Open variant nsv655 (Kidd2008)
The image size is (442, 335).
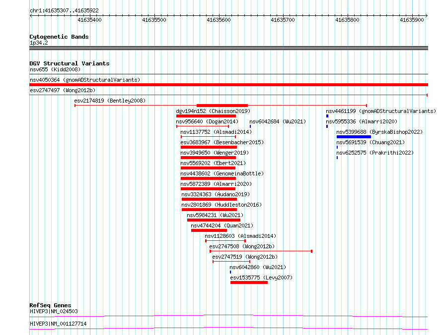tap(55, 69)
